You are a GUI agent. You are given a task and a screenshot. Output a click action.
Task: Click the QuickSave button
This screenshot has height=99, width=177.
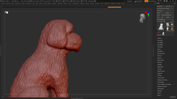130,1
